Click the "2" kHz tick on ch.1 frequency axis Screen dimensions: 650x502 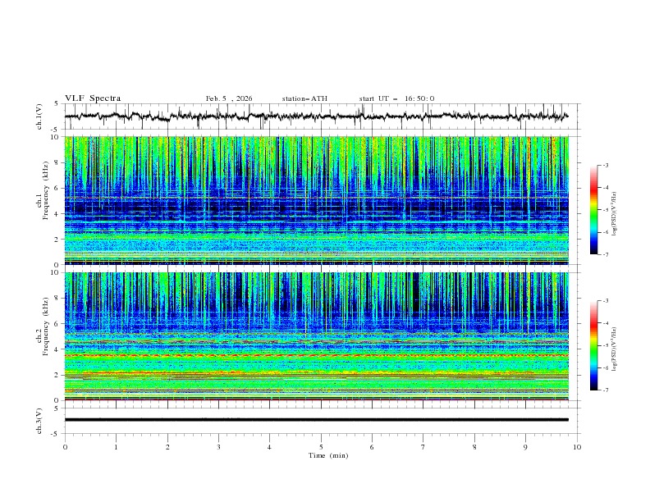57,240
